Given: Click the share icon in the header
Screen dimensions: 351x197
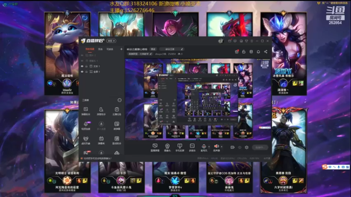Looking at the screenshot, I should click(x=266, y=52).
